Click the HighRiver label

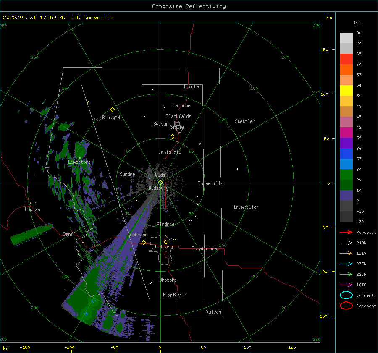point(174,295)
